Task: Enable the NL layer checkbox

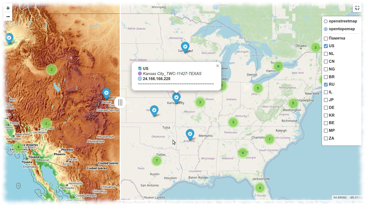Action: pyautogui.click(x=326, y=54)
